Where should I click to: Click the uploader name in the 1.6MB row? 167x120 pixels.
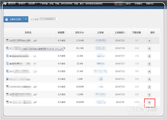coord(101,79)
